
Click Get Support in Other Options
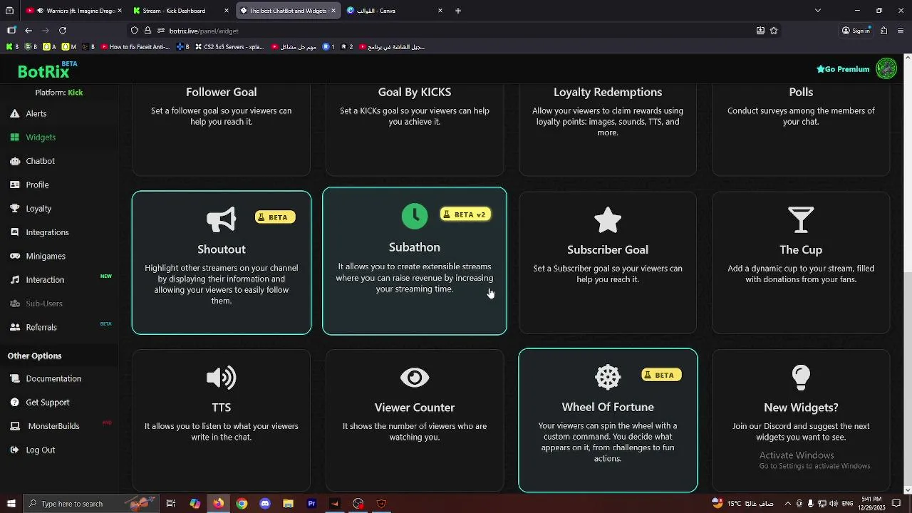point(48,403)
